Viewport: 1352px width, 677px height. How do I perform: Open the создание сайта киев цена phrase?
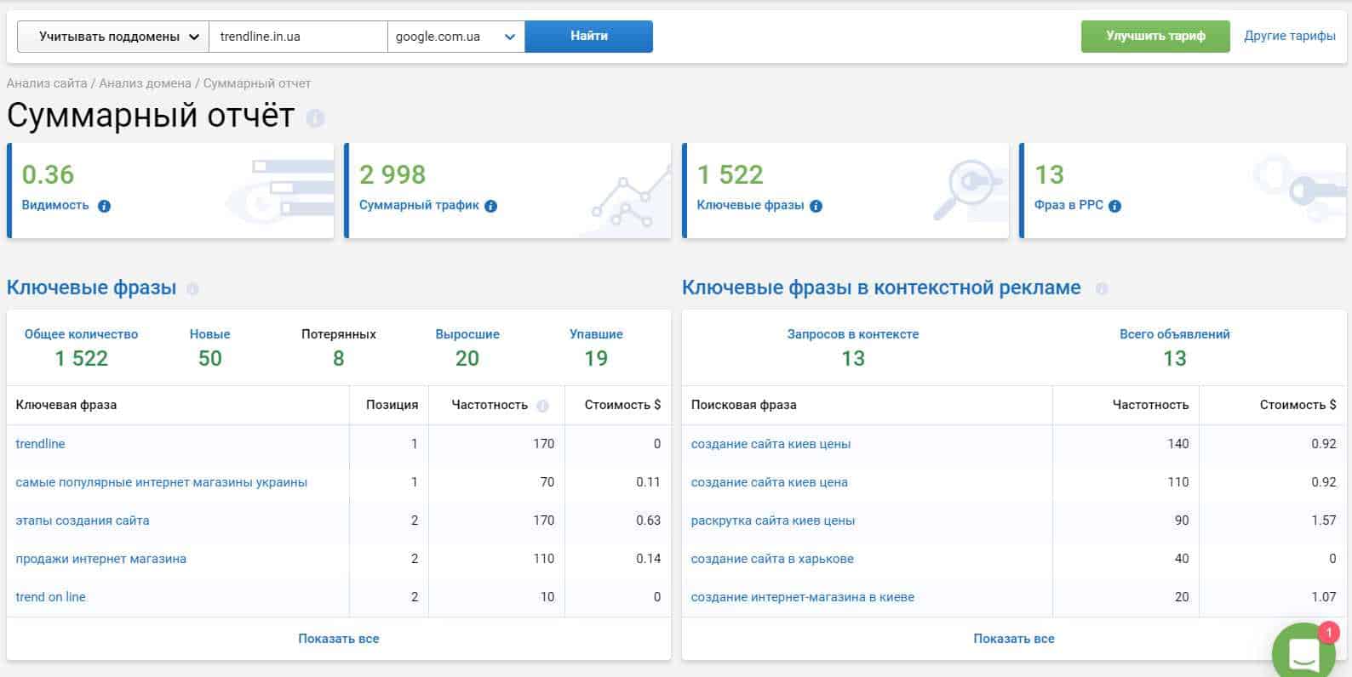(x=769, y=482)
